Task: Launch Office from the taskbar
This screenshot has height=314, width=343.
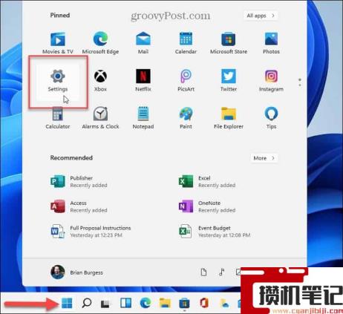Action: pos(203,303)
